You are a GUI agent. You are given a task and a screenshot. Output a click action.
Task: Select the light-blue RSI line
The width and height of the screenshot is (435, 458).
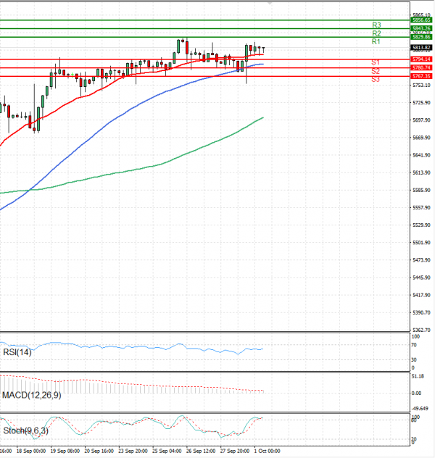pos(131,347)
